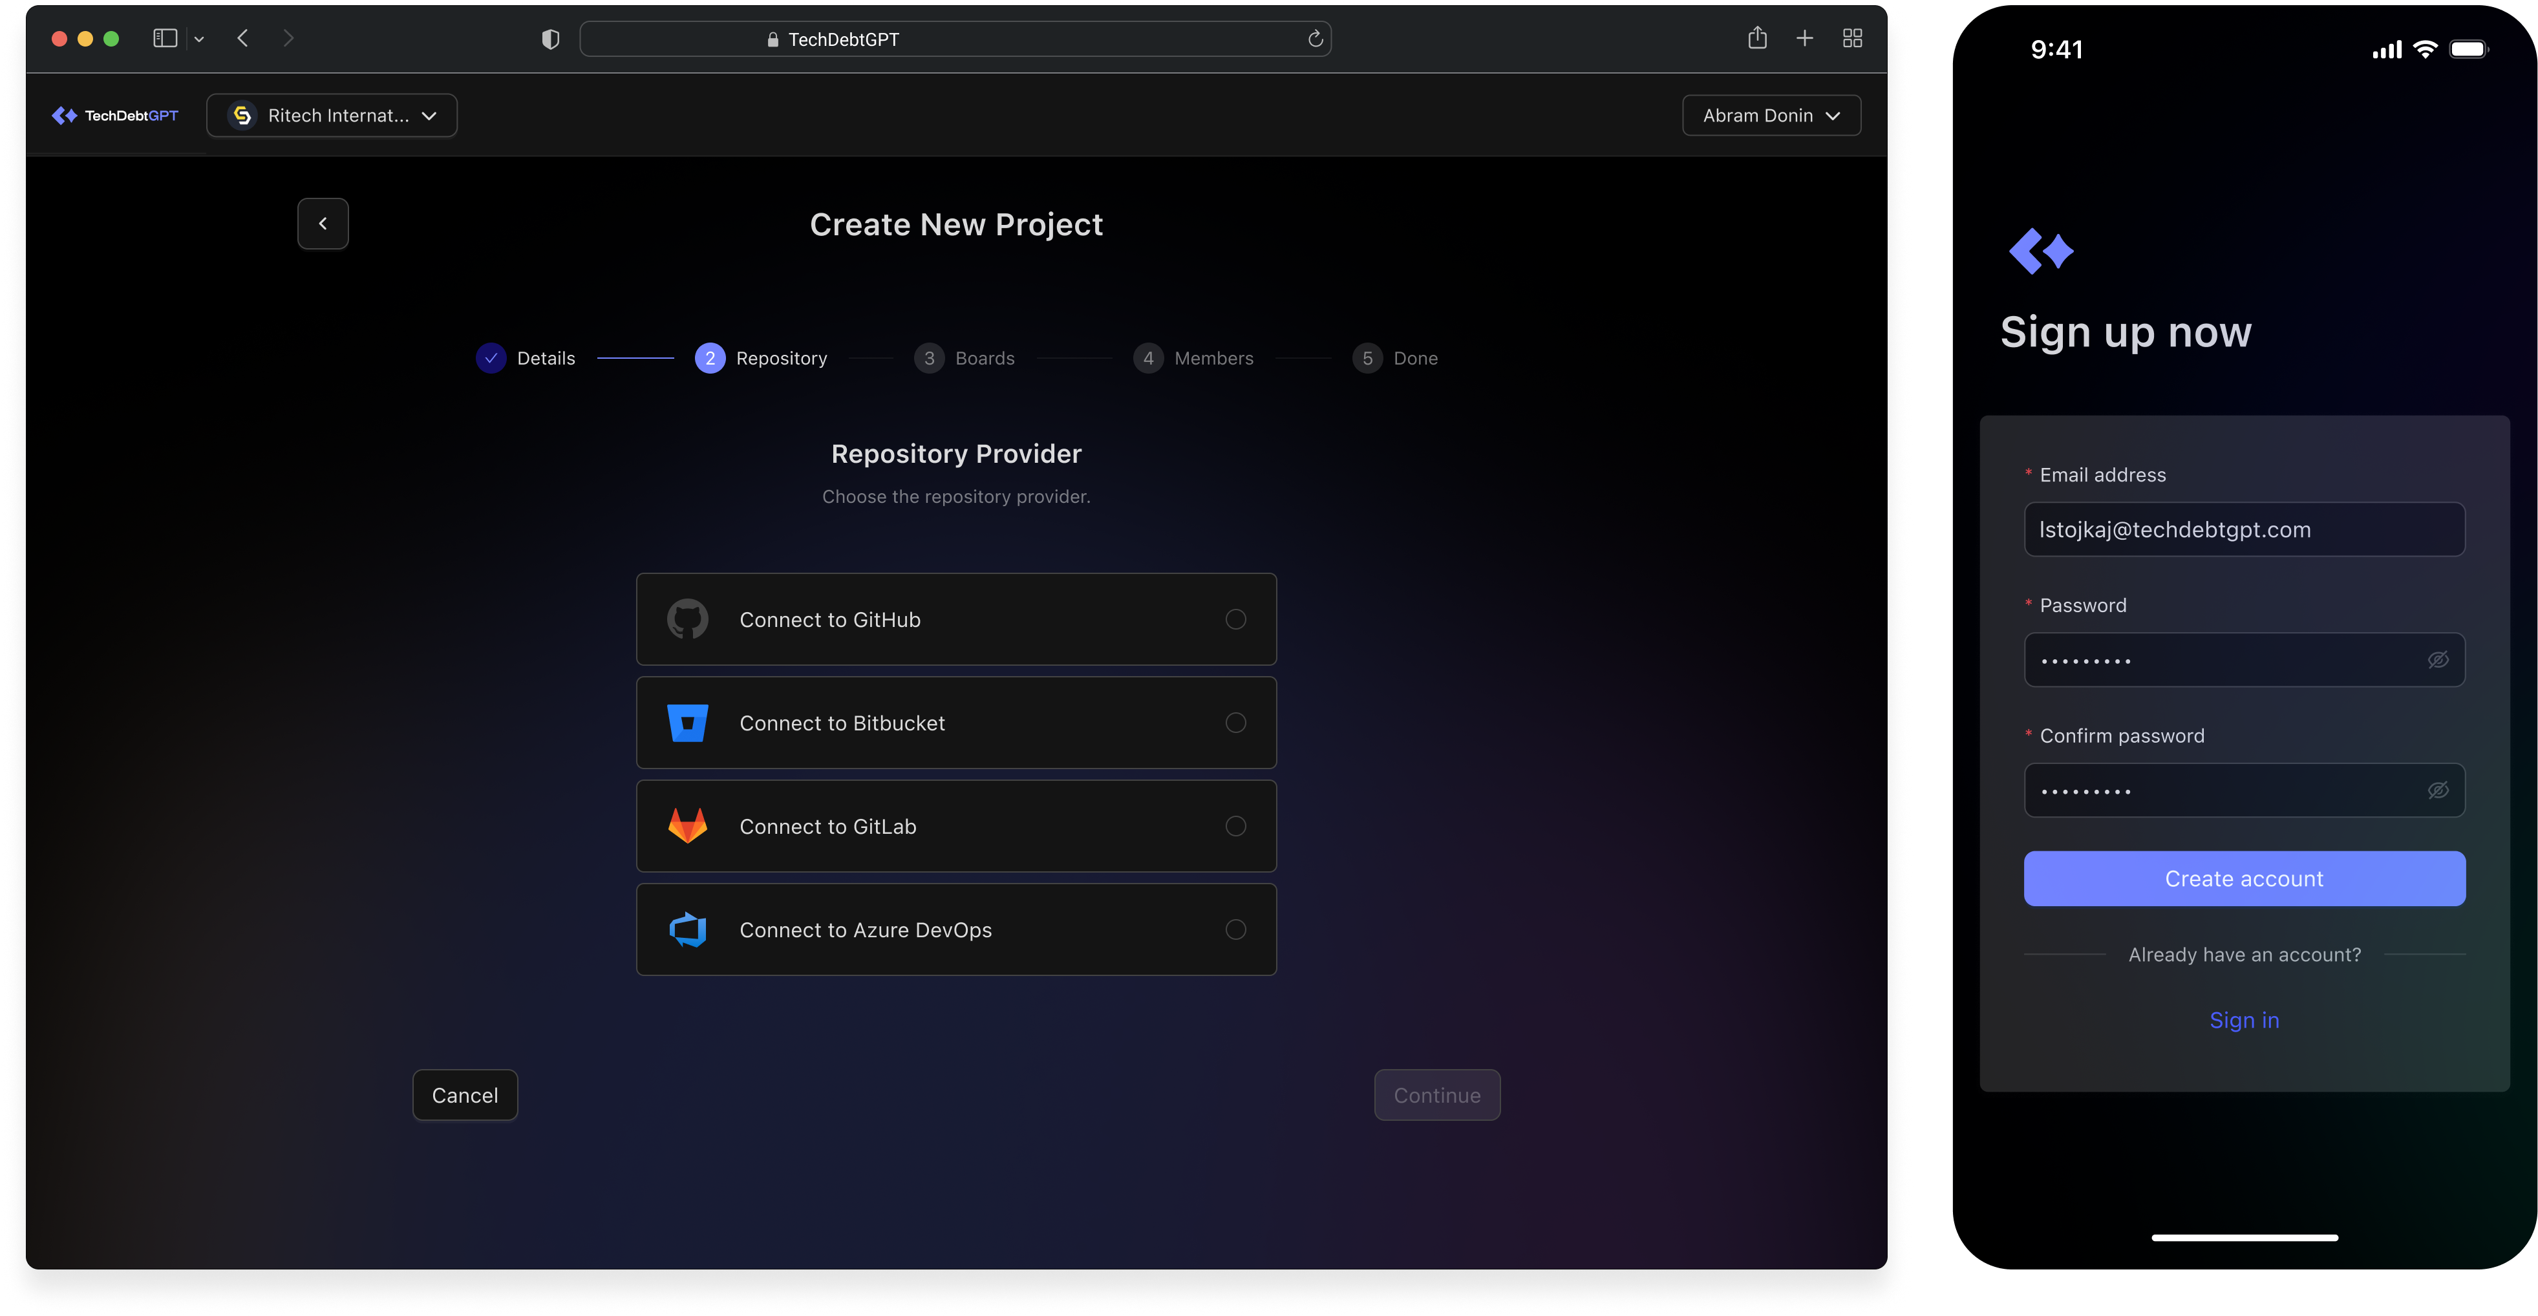
Task: Open the Ritech Internat... organization dropdown
Action: 332,115
